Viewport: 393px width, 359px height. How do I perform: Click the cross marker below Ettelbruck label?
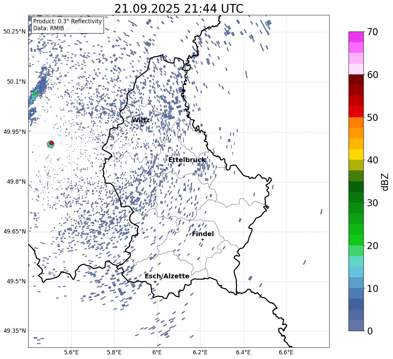click(179, 165)
